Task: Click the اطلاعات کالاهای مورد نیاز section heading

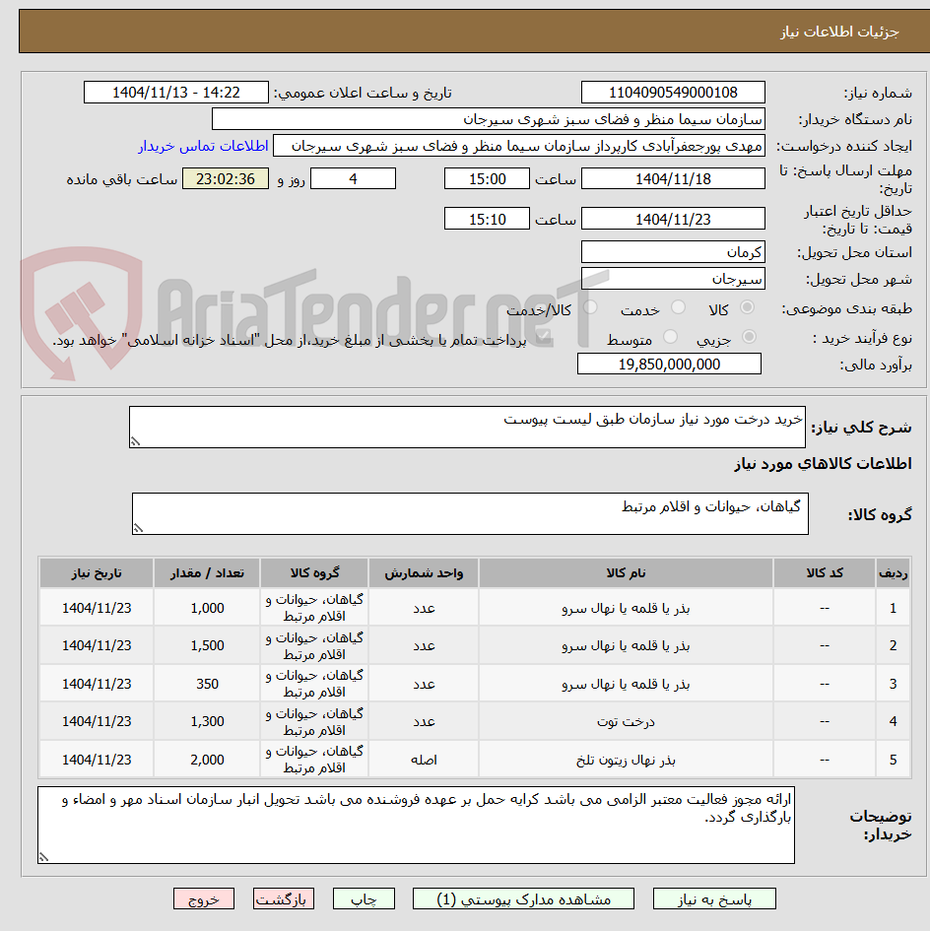Action: click(823, 464)
